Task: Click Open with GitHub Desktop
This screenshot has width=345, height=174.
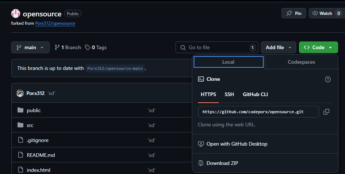Action: tap(265, 144)
